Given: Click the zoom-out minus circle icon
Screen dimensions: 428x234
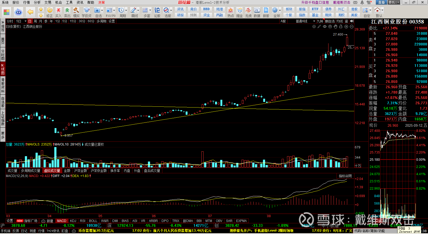Looking at the screenshot, I should (351, 26).
